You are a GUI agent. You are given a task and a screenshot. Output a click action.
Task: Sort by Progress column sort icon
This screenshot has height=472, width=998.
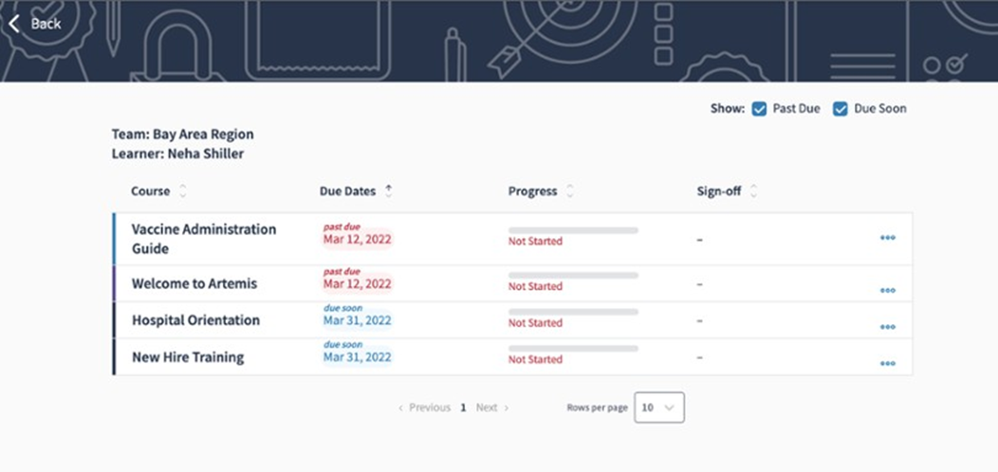coord(570,191)
